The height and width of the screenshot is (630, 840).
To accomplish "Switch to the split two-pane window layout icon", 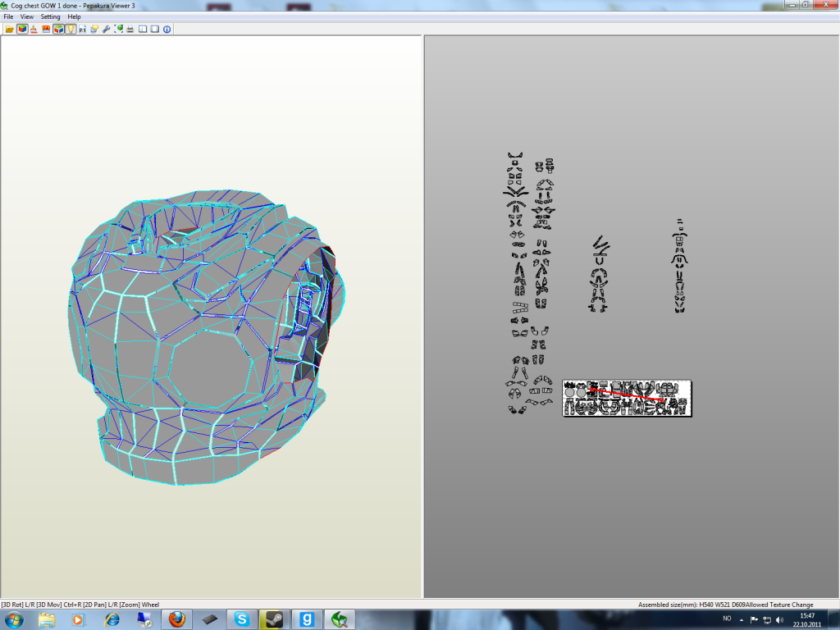I will click(143, 30).
